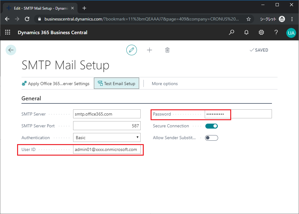The image size is (299, 214).
Task: Open the incognito profile icon
Action: [x=282, y=19]
